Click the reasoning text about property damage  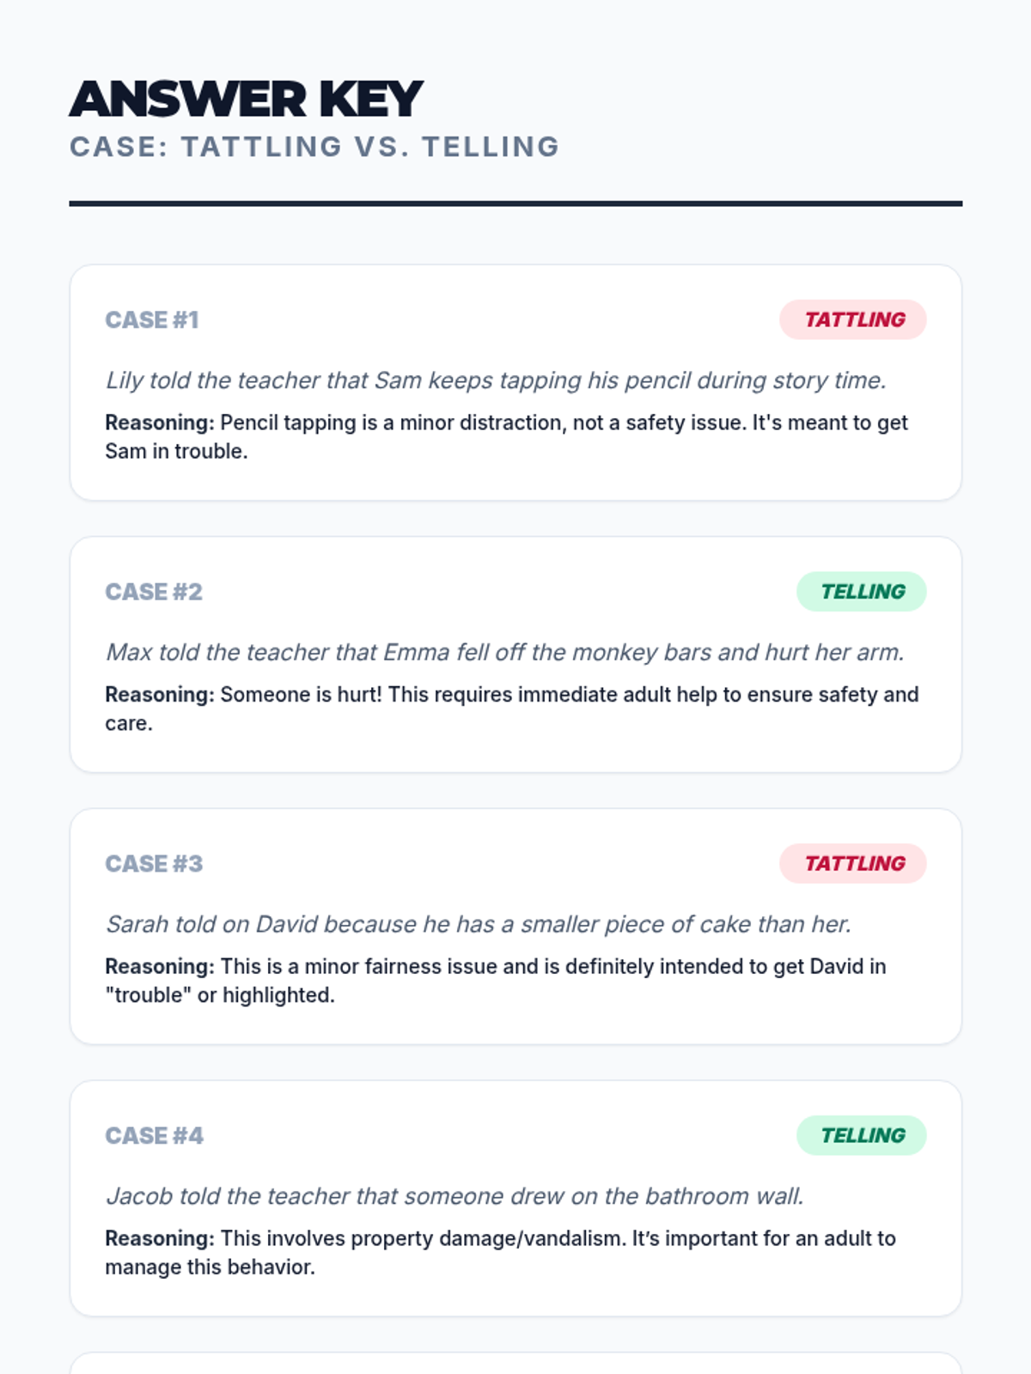coord(500,1252)
